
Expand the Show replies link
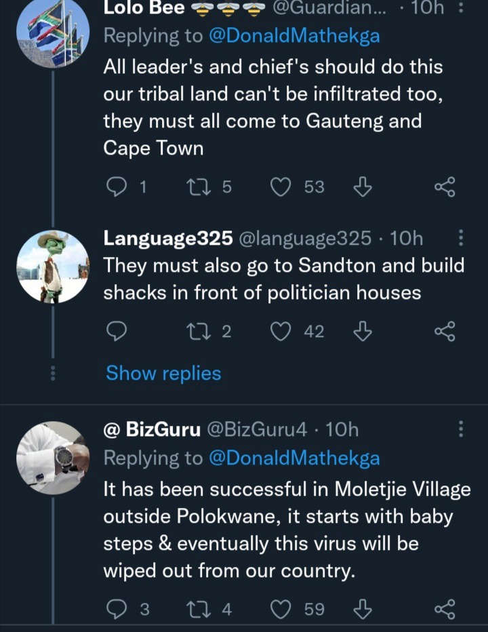(x=163, y=373)
